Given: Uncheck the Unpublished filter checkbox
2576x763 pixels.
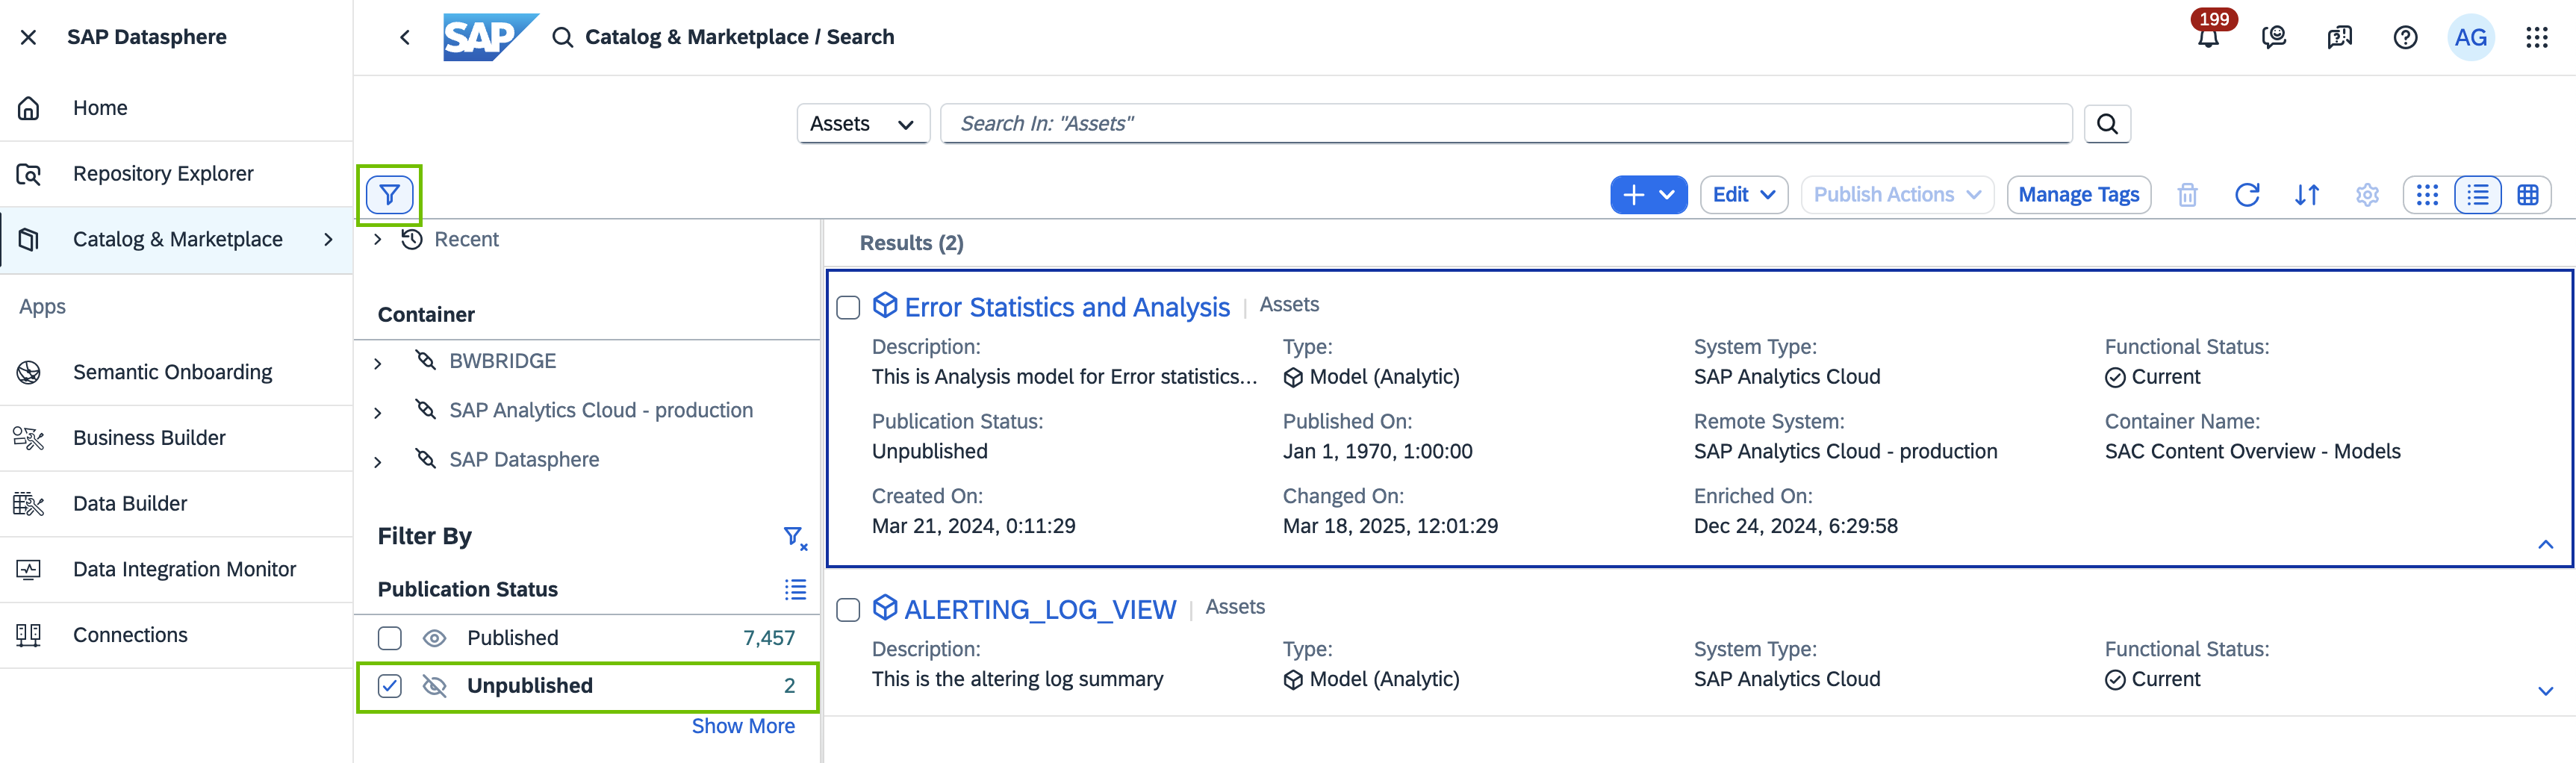Looking at the screenshot, I should tap(390, 686).
